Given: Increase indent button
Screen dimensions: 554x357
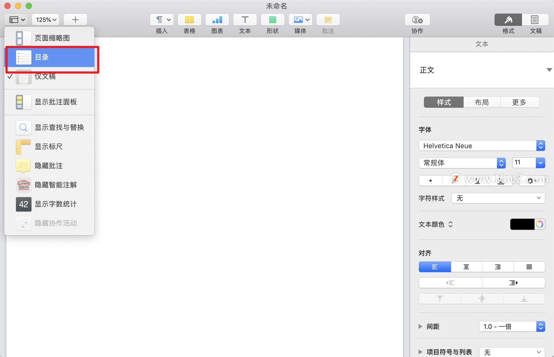Looking at the screenshot, I should click(514, 283).
